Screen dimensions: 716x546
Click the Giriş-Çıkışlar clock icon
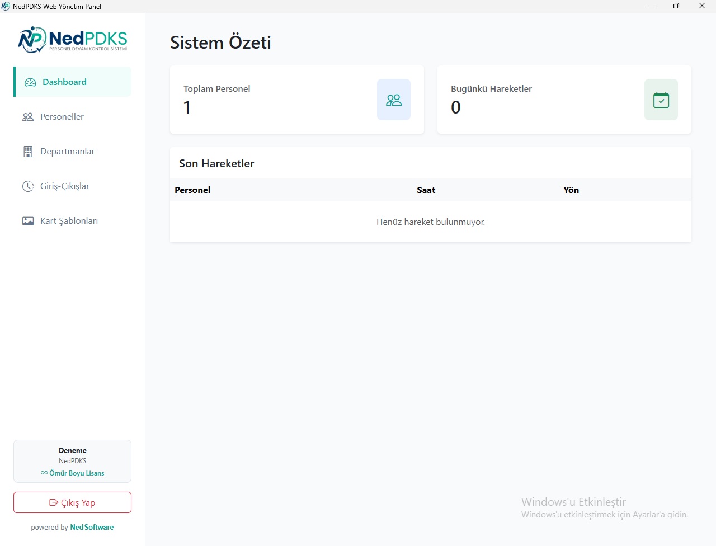point(28,186)
